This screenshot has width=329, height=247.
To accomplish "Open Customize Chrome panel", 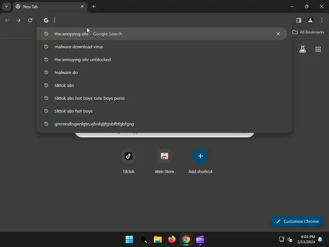I will [297, 221].
